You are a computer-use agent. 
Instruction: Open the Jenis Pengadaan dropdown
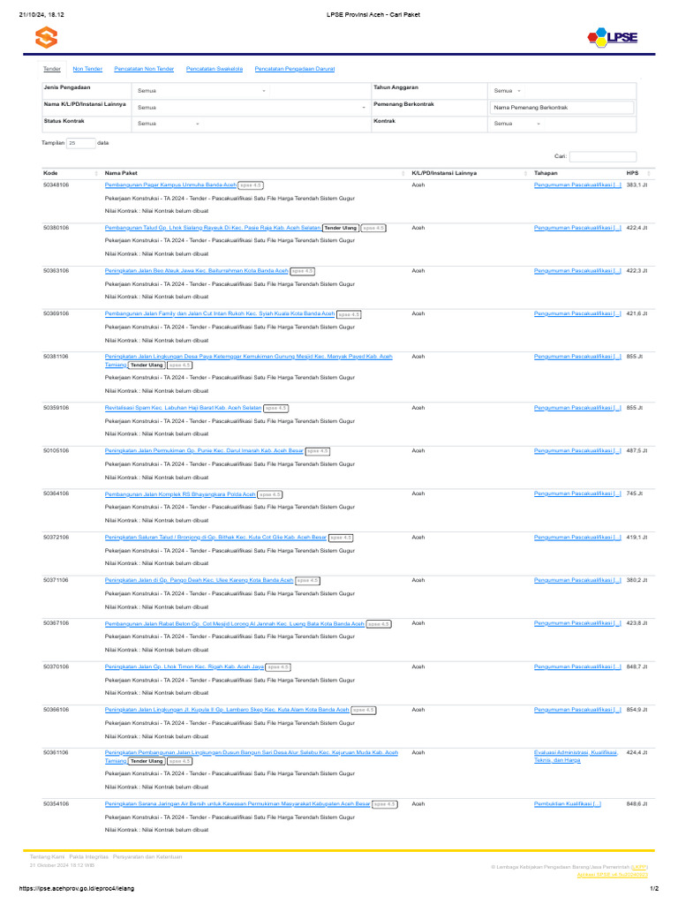point(202,91)
